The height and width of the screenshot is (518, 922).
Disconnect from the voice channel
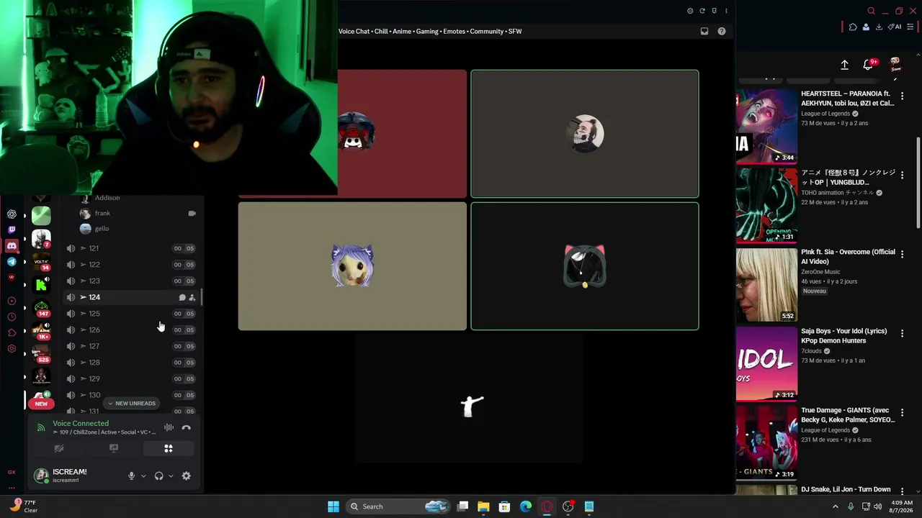pyautogui.click(x=186, y=427)
